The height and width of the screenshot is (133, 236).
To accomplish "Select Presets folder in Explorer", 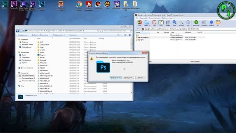I will click(x=41, y=58).
